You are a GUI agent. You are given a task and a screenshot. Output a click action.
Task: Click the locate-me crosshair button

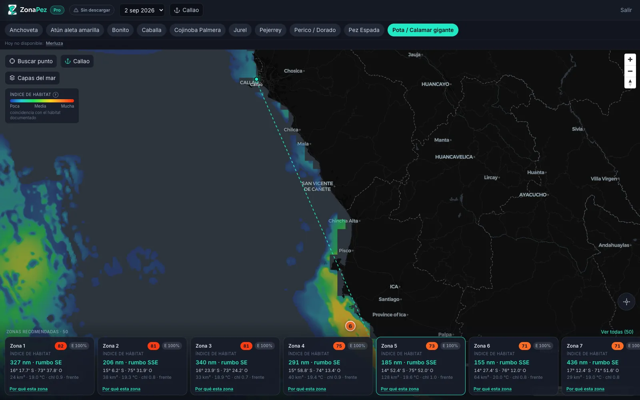pyautogui.click(x=627, y=302)
